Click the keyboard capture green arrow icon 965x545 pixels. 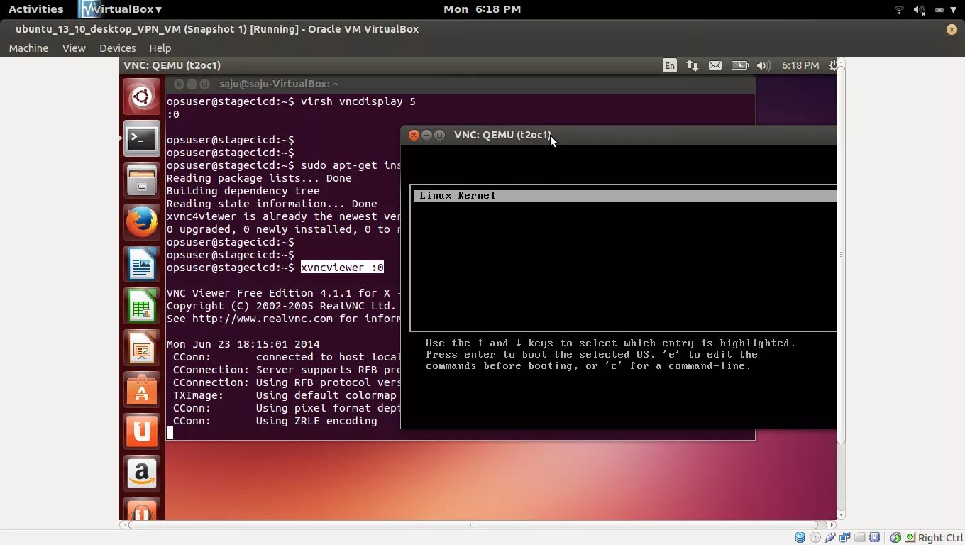910,537
